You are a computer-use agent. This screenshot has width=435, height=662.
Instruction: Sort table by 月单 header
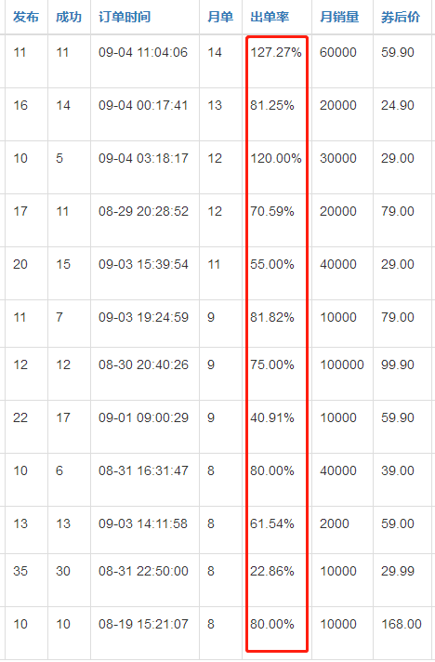tap(220, 18)
